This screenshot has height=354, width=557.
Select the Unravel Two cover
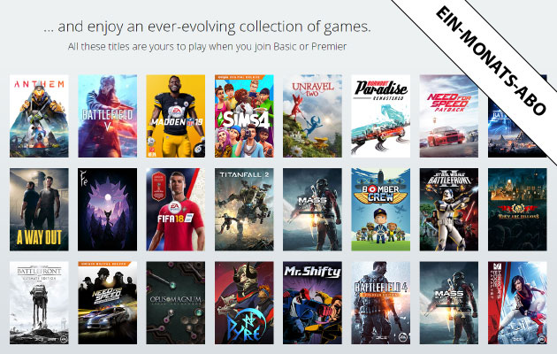tap(312, 116)
